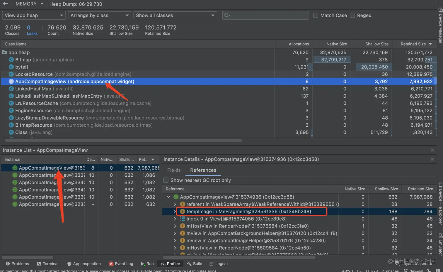This screenshot has height=272, width=443.
Task: Open the Emulator side panel
Action: pos(440,245)
